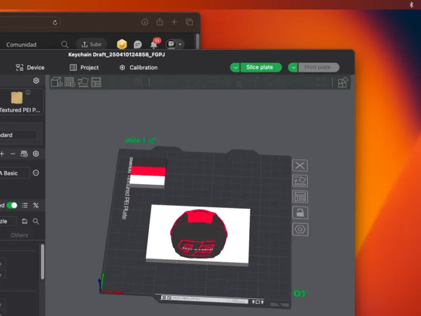
Task: Expand the Slice plate dropdown arrow
Action: coord(235,67)
